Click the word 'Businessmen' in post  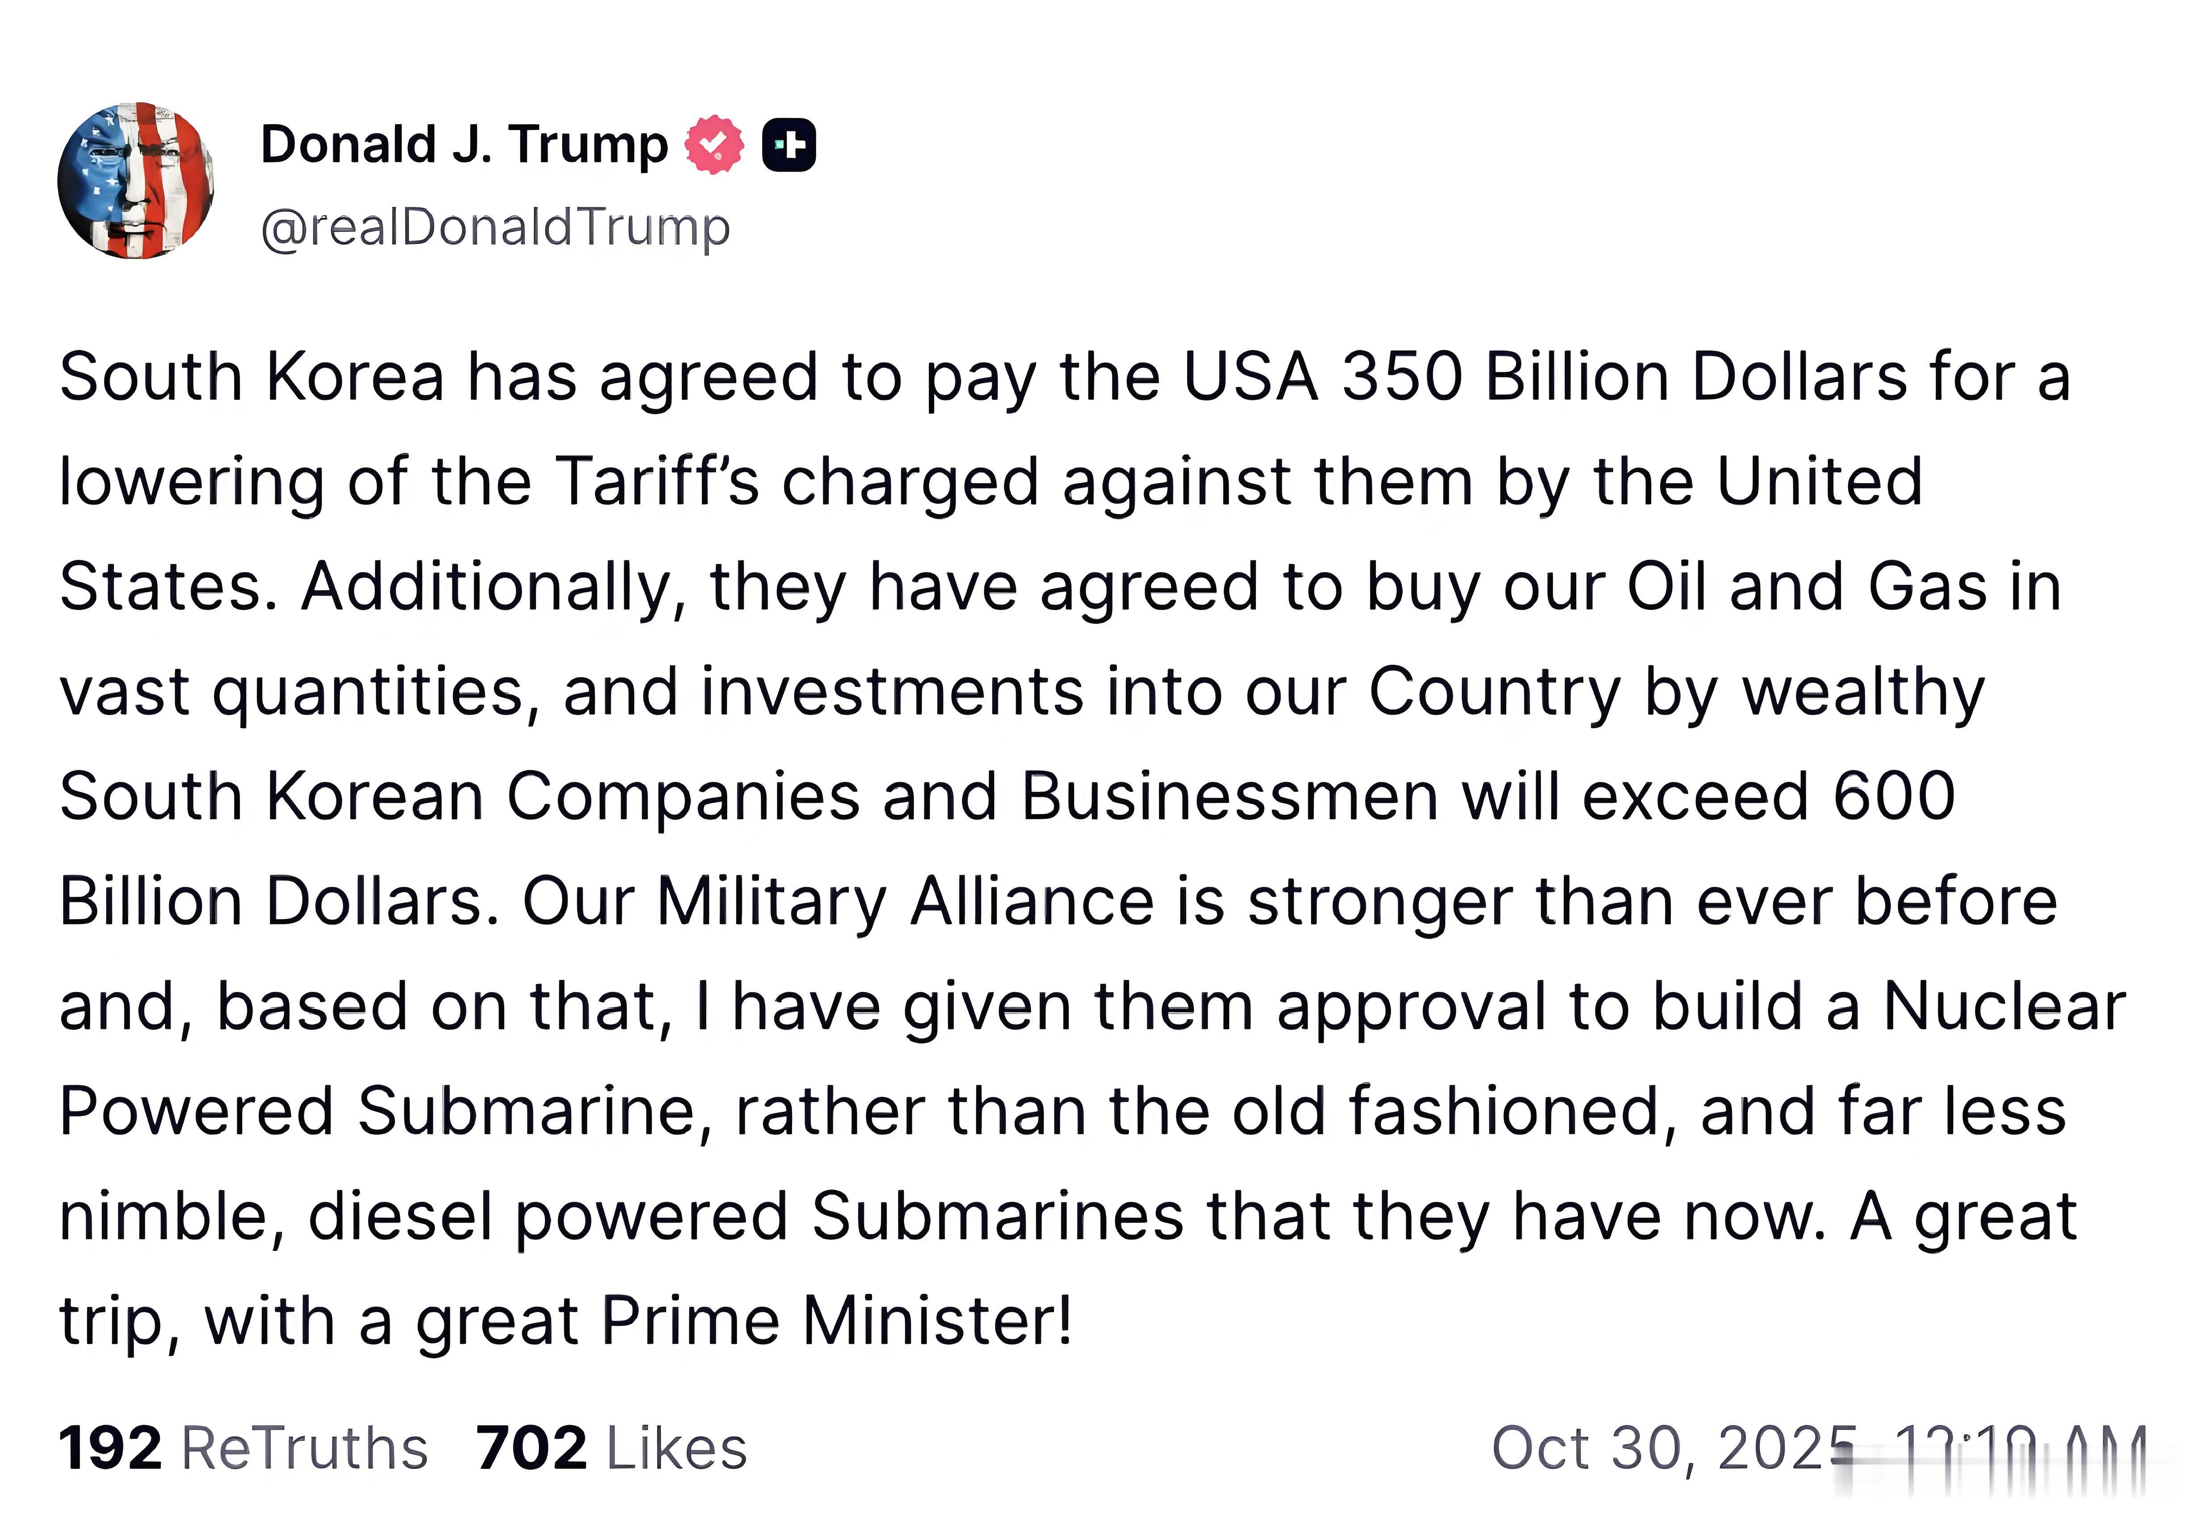click(x=1229, y=796)
